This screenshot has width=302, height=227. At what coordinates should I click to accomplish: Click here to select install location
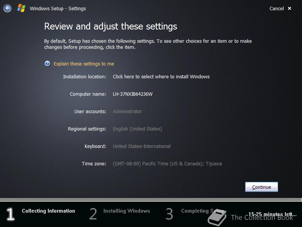(x=161, y=77)
